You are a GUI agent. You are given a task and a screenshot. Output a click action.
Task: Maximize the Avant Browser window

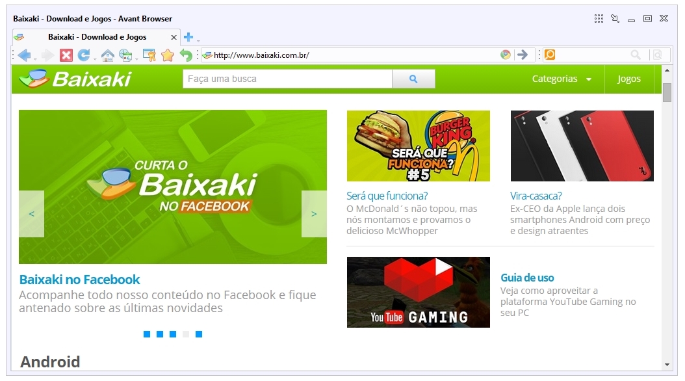pos(647,18)
